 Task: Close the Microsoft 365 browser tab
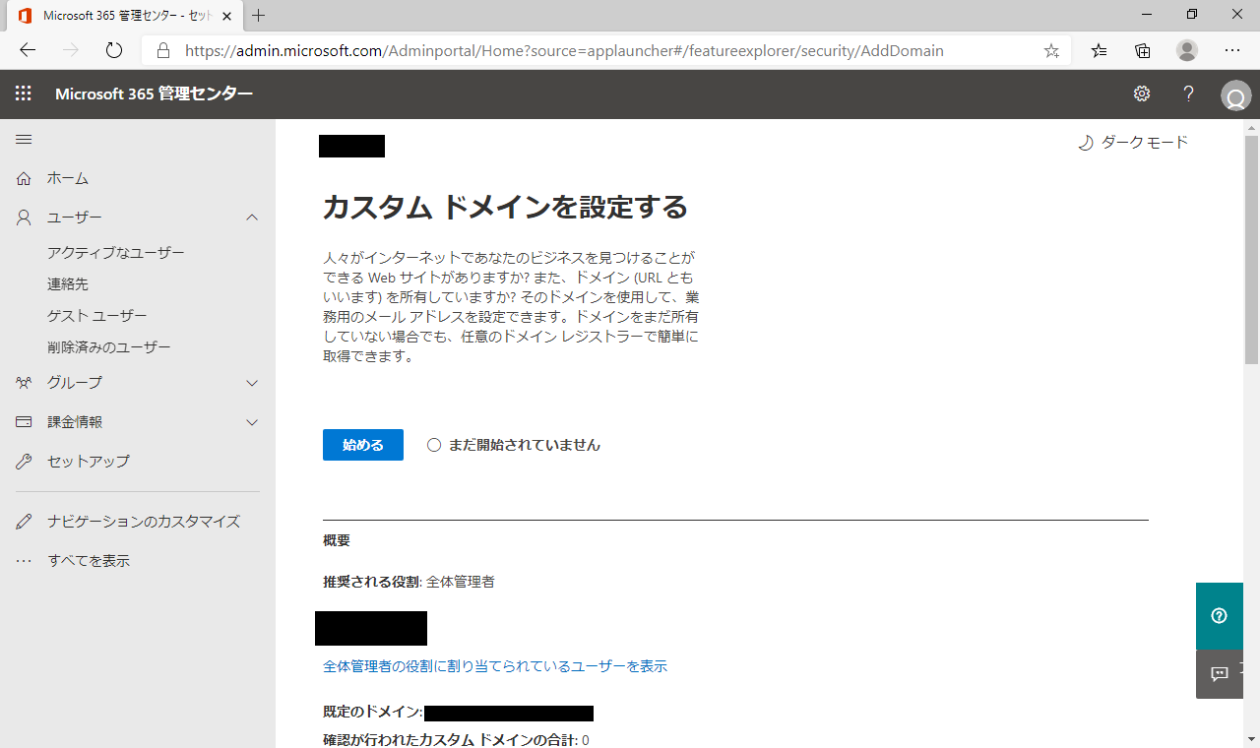pos(226,16)
